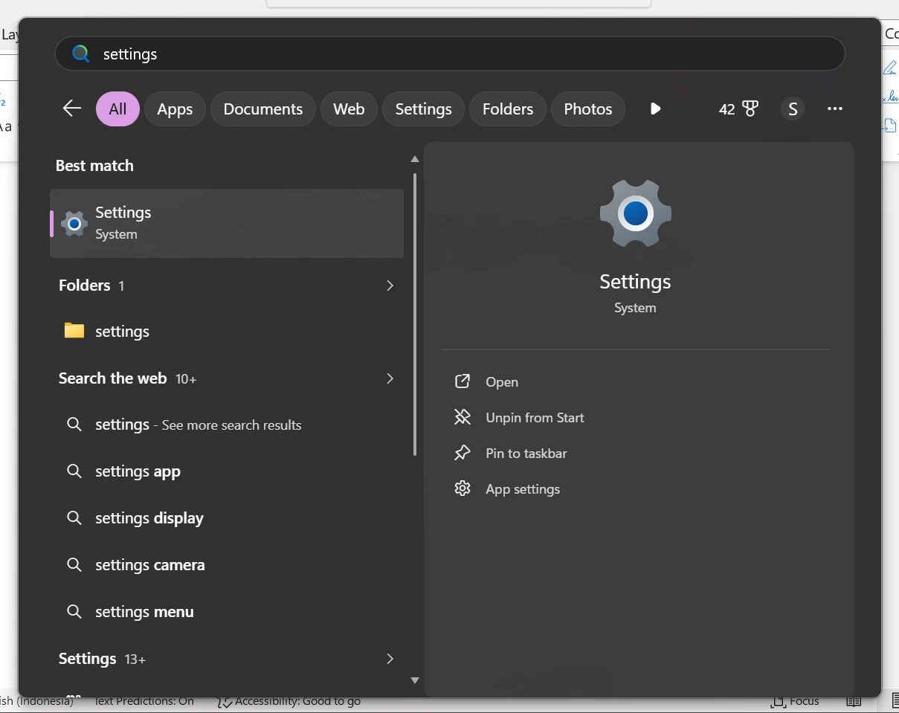Click the large Settings gear in preview pane
The height and width of the screenshot is (713, 899).
coord(636,213)
